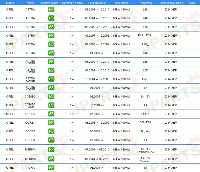Viewport: 200px width, 172px height.
Task: Click body code F48_, F08_ cell
Action: [145, 35]
